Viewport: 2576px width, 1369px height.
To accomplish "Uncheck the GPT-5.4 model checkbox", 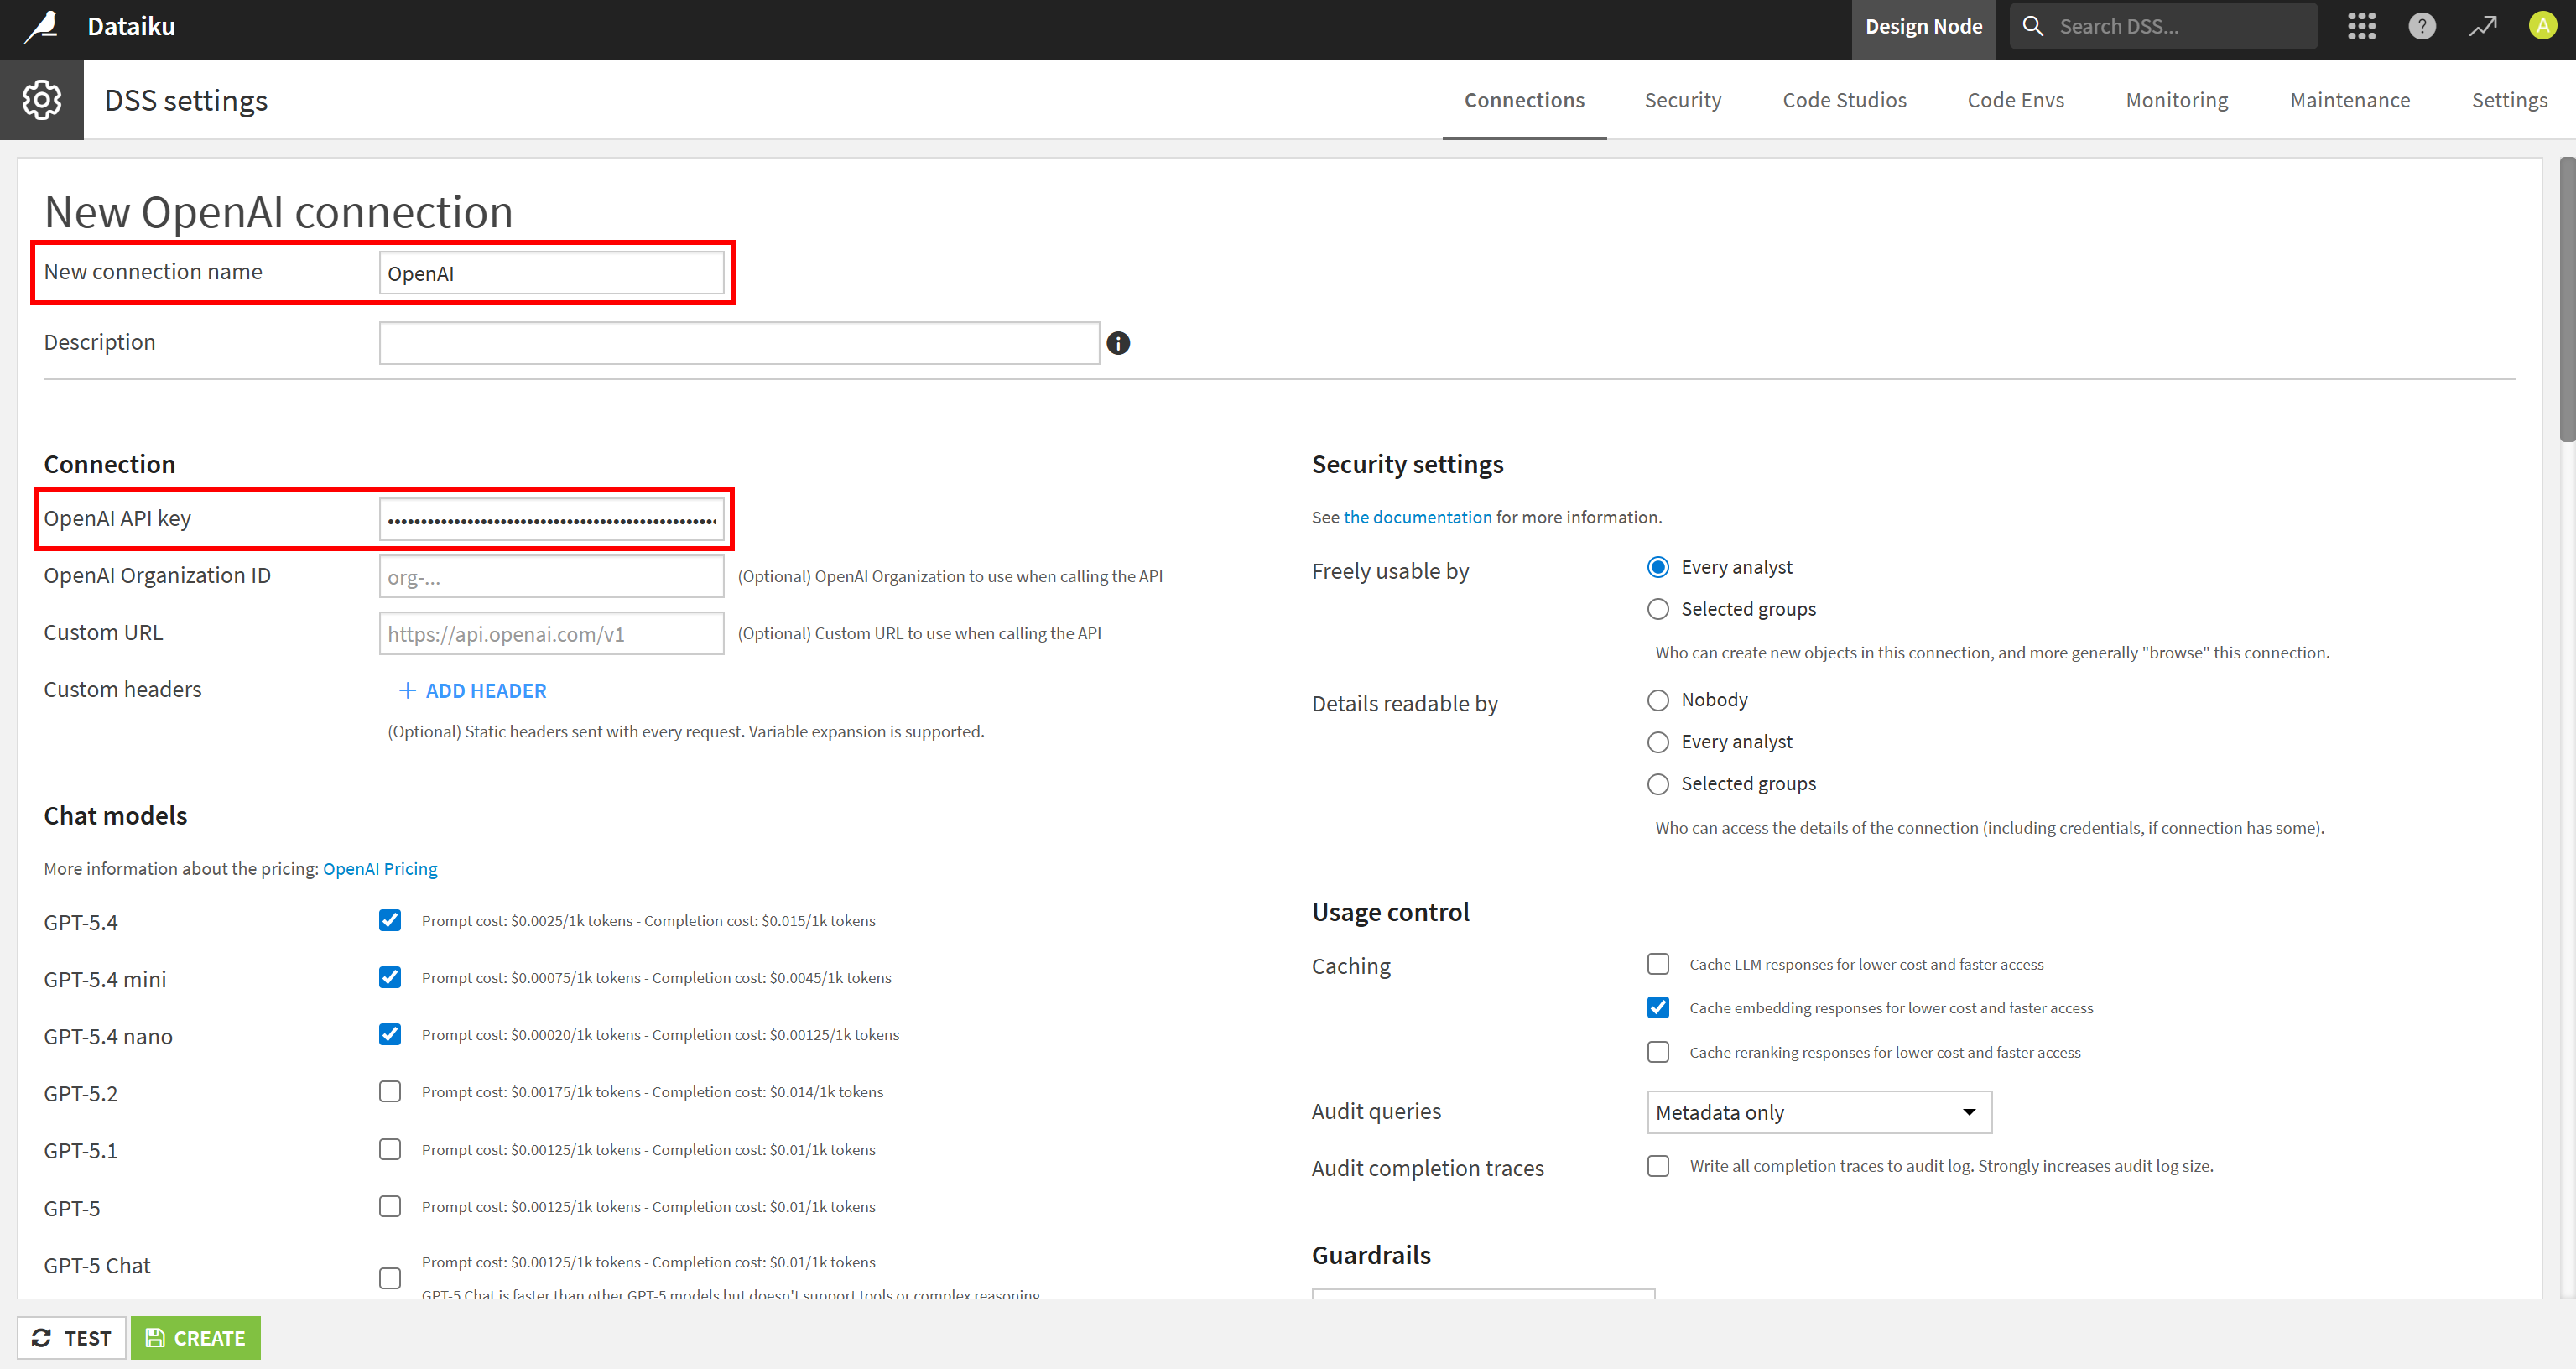I will coord(390,921).
